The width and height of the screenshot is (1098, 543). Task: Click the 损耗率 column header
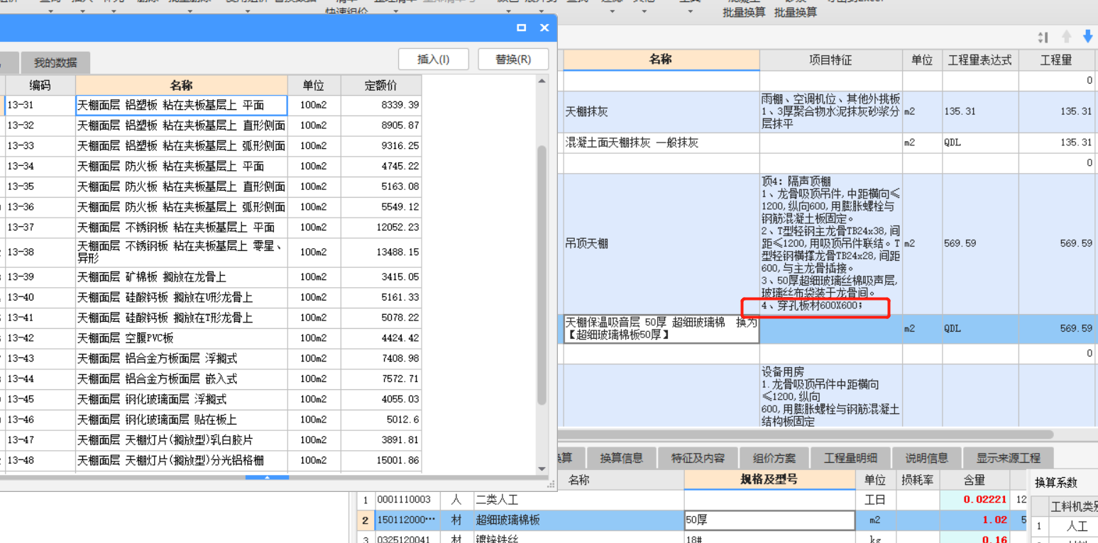pyautogui.click(x=916, y=480)
